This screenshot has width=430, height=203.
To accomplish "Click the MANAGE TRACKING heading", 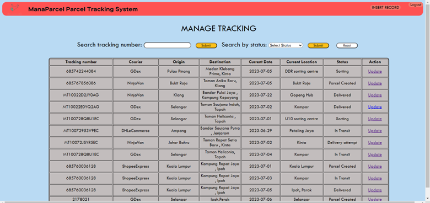I will coord(218,29).
